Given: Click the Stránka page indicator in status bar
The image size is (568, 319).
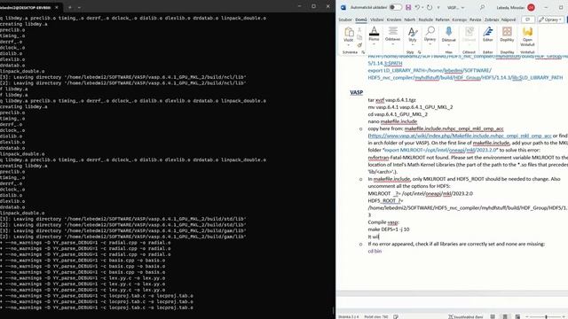Looking at the screenshot, I should [349, 317].
